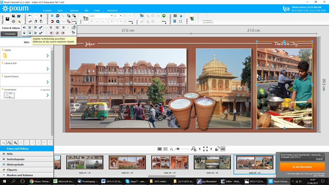Click the insert text box icon
The height and width of the screenshot is (185, 329).
click(86, 19)
